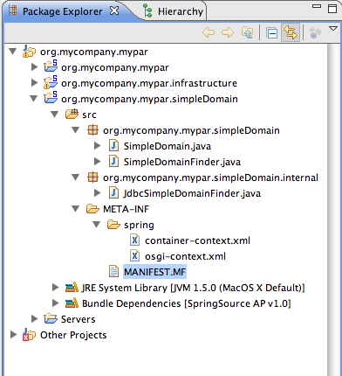This screenshot has height=376, width=342.
Task: Click the Forward navigation arrow in toolbar
Action: click(228, 32)
